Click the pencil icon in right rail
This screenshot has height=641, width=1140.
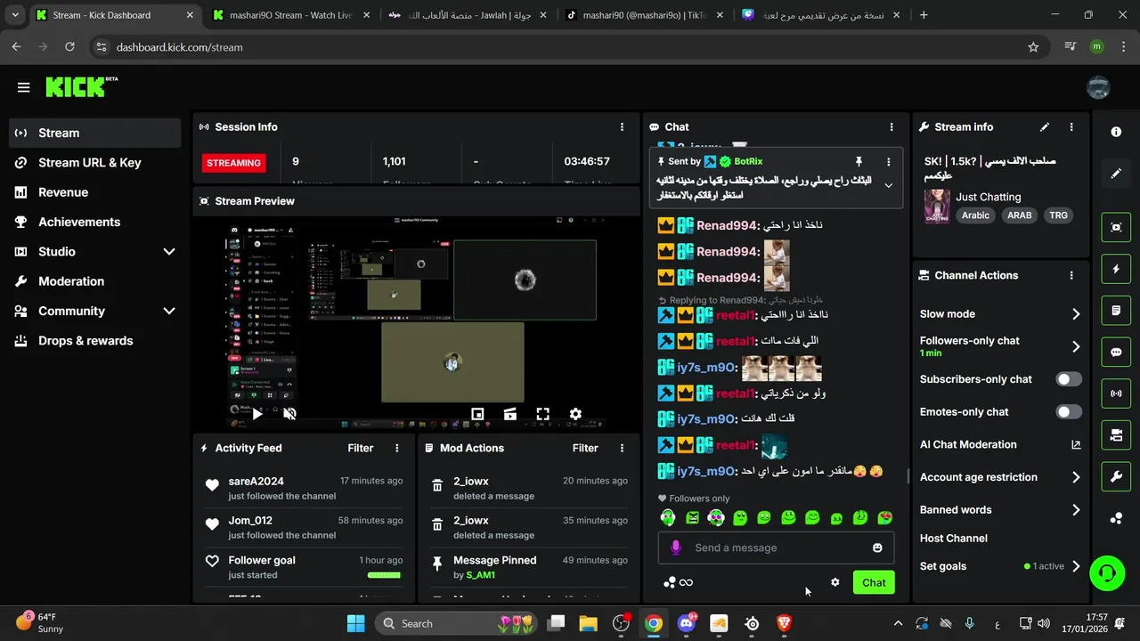(x=1116, y=174)
